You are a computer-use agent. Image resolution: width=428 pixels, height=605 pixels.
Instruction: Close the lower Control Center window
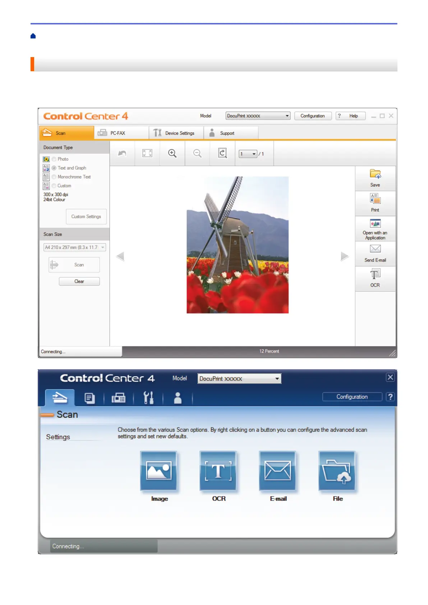(x=390, y=377)
